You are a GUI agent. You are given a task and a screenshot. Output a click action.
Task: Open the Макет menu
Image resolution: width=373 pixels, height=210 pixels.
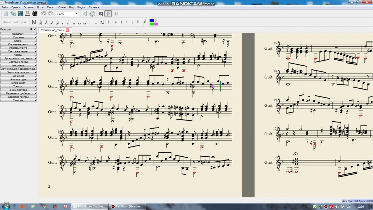pos(51,7)
